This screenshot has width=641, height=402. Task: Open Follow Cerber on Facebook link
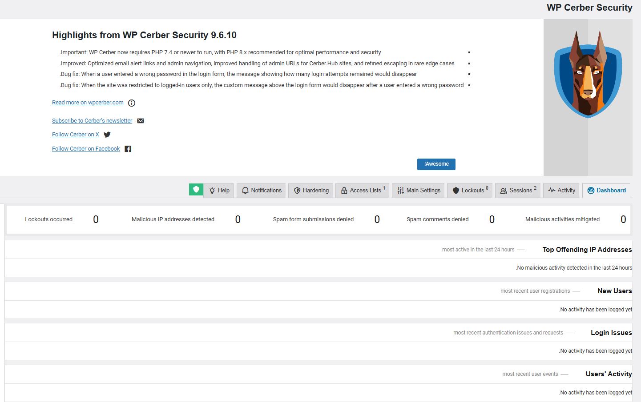point(86,149)
